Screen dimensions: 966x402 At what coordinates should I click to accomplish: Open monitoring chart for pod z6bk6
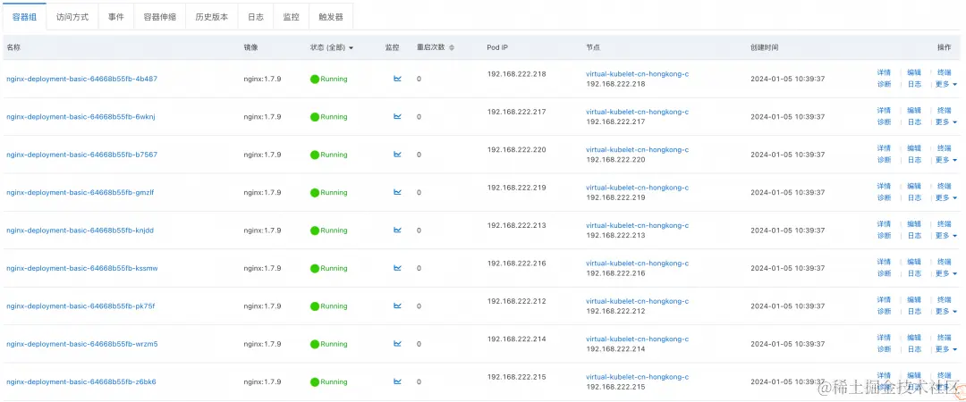pos(397,381)
